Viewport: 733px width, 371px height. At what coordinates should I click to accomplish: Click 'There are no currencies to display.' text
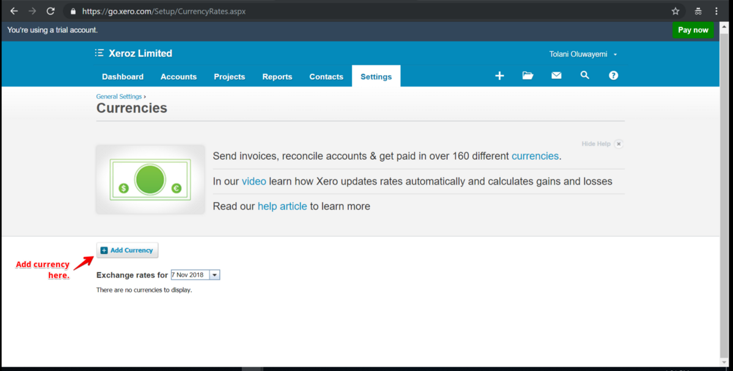(x=144, y=290)
